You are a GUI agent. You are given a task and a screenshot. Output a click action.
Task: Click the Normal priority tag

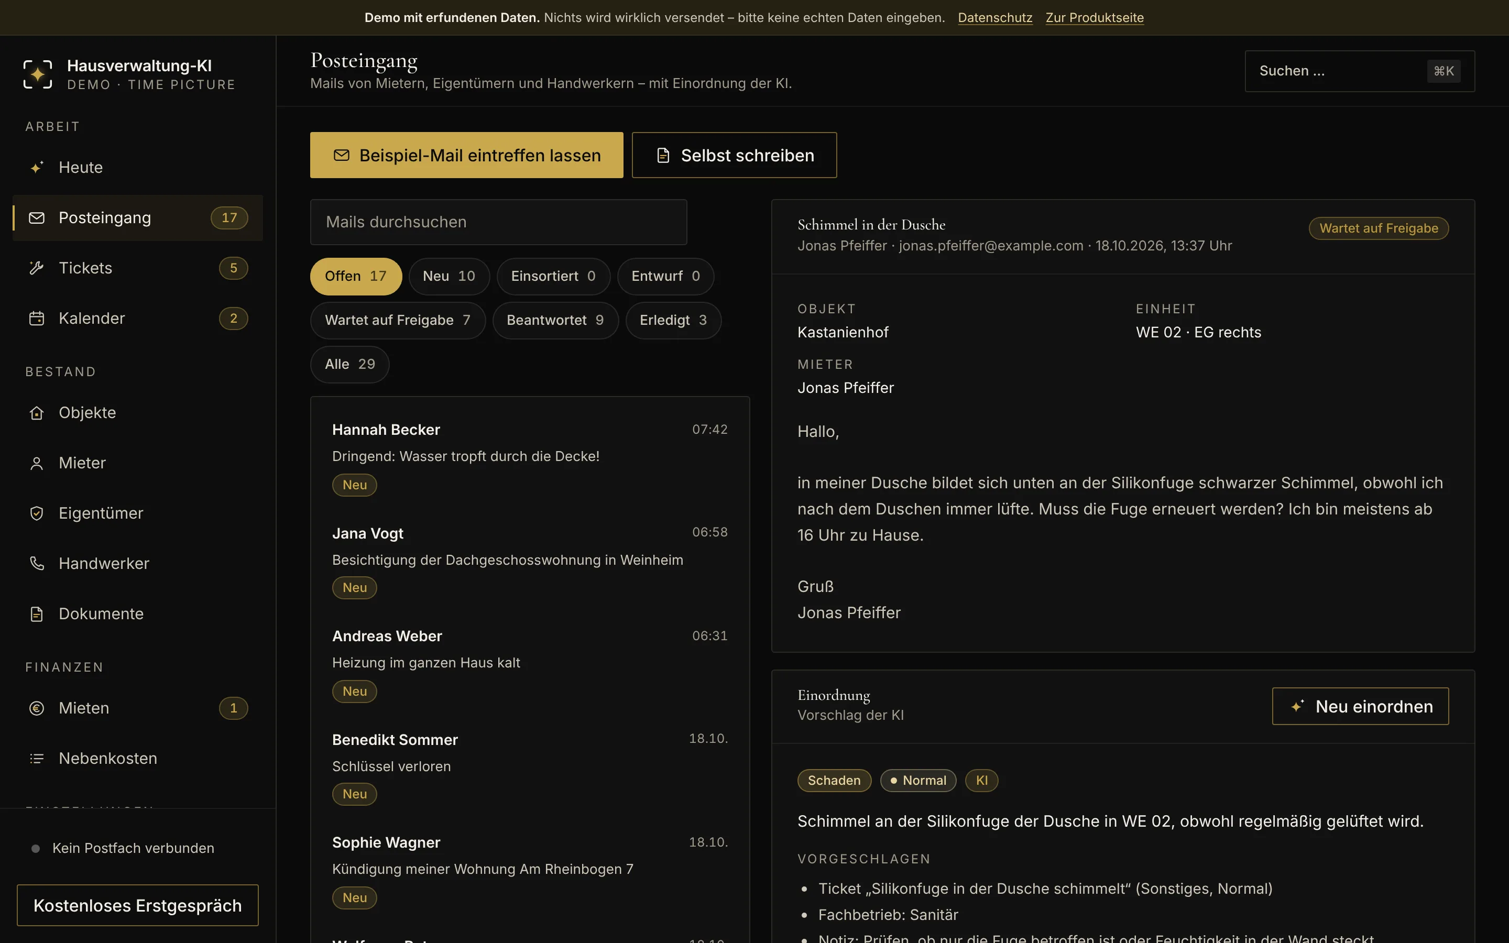pyautogui.click(x=918, y=780)
